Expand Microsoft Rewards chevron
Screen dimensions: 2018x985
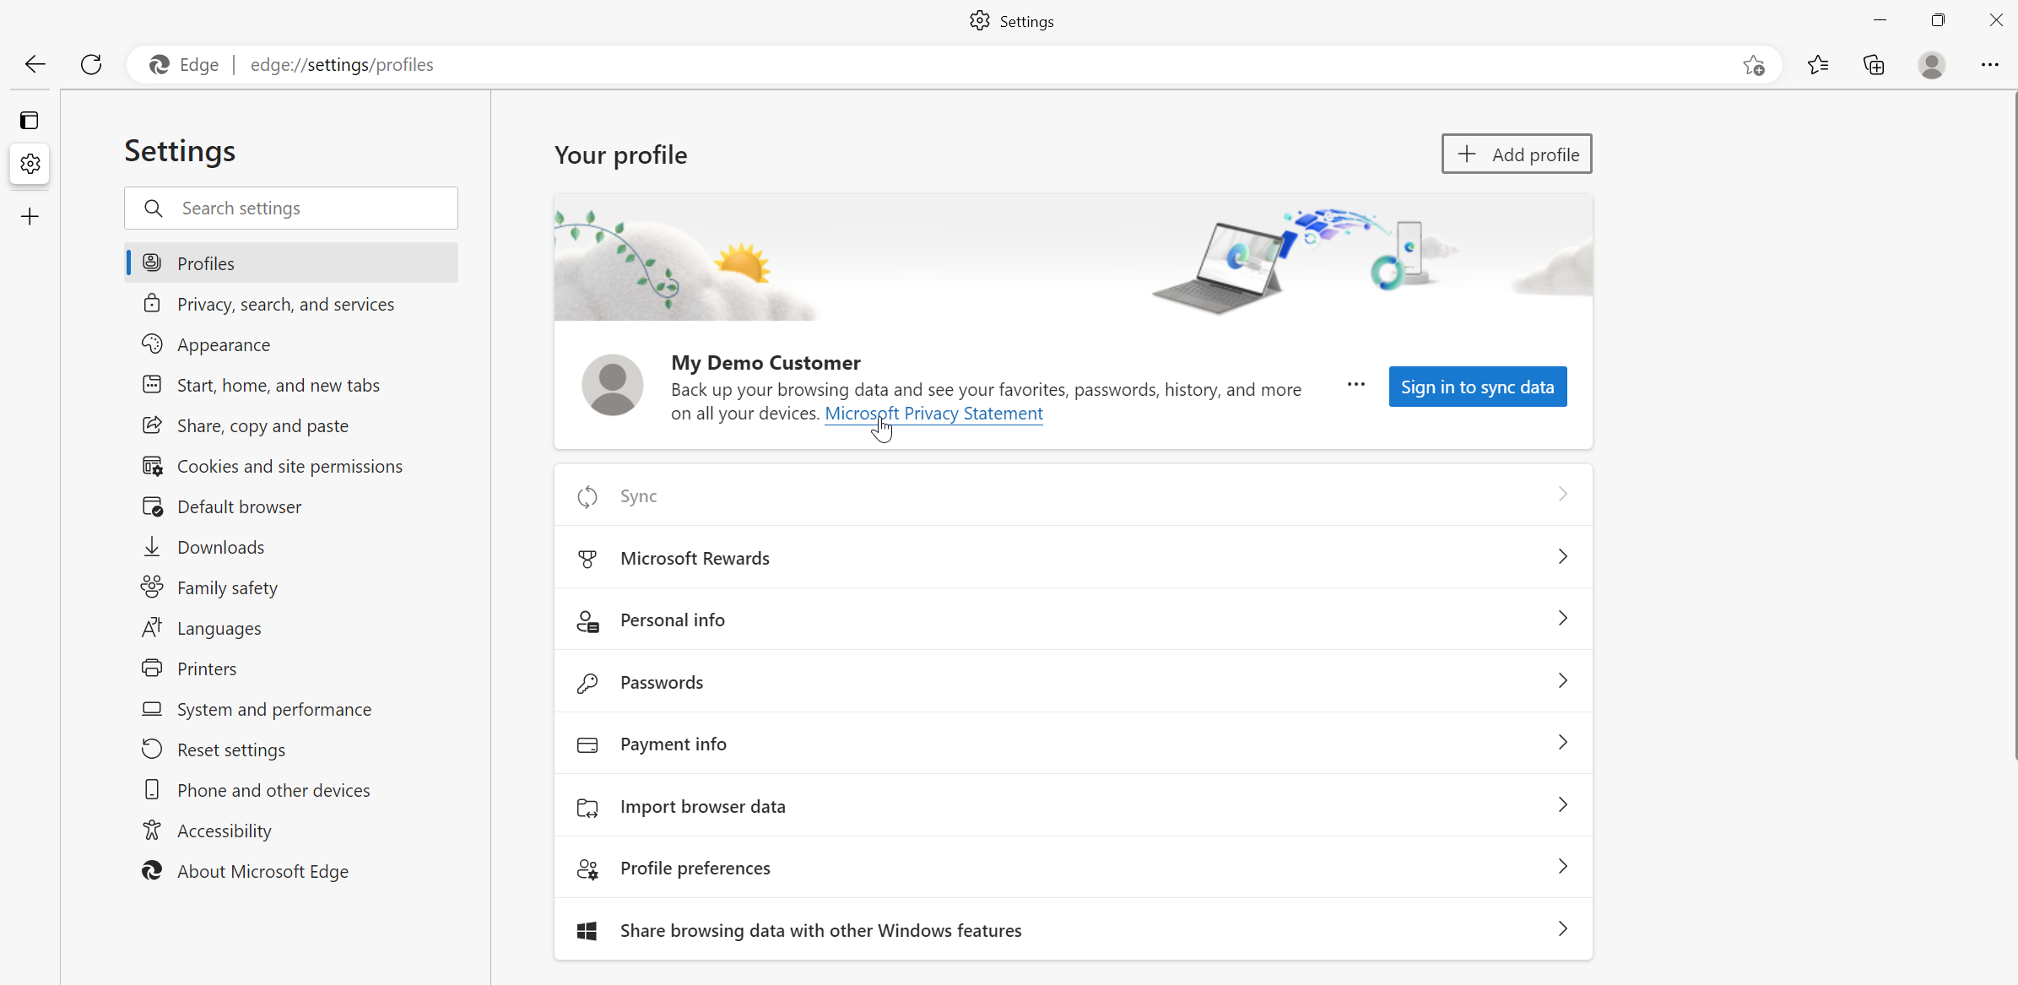point(1562,557)
